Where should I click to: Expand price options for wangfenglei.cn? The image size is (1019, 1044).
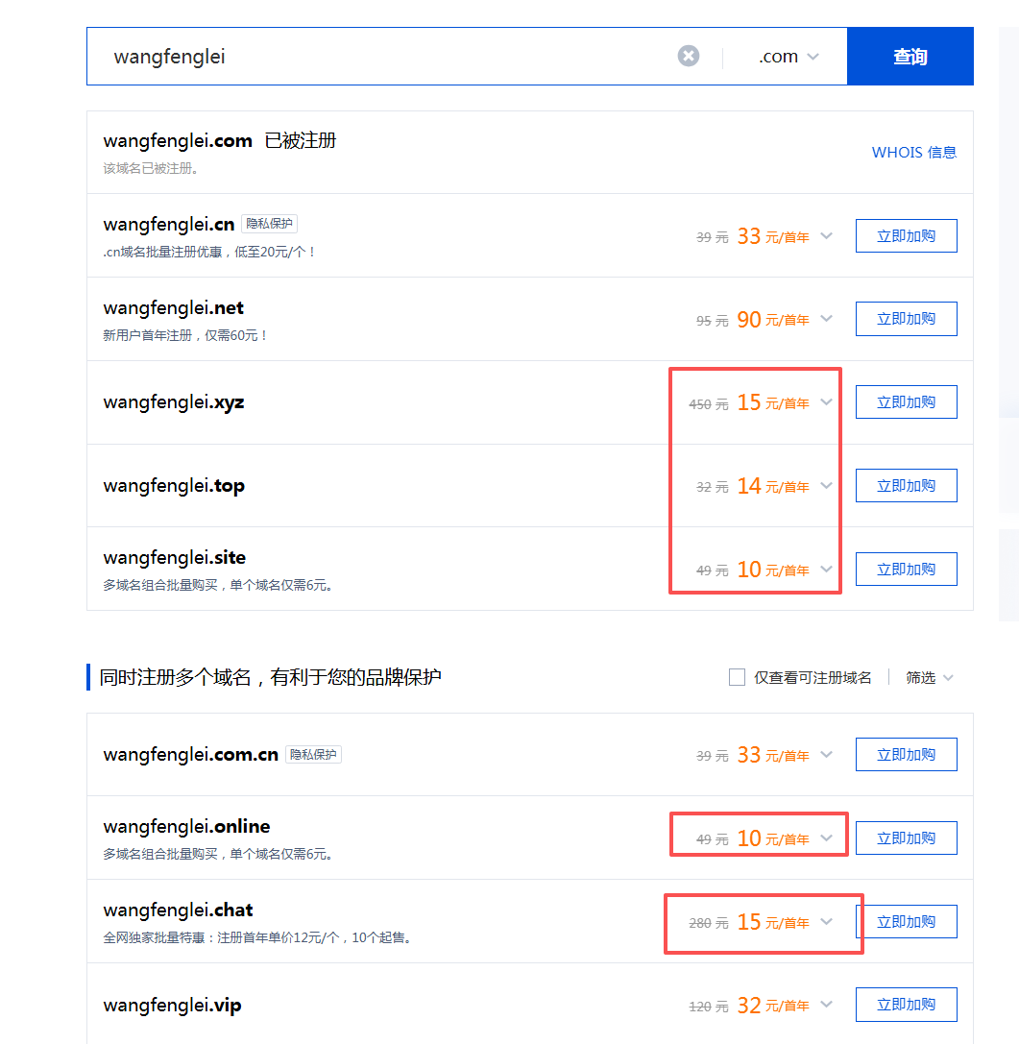[x=824, y=236]
